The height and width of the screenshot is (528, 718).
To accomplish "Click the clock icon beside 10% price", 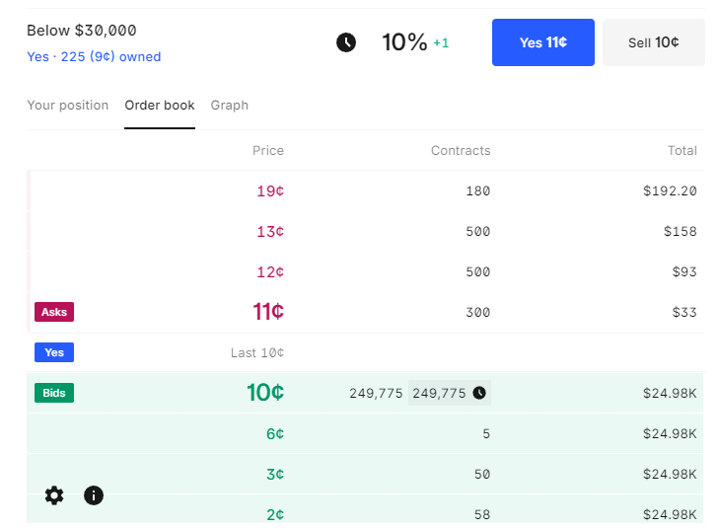I will click(346, 42).
